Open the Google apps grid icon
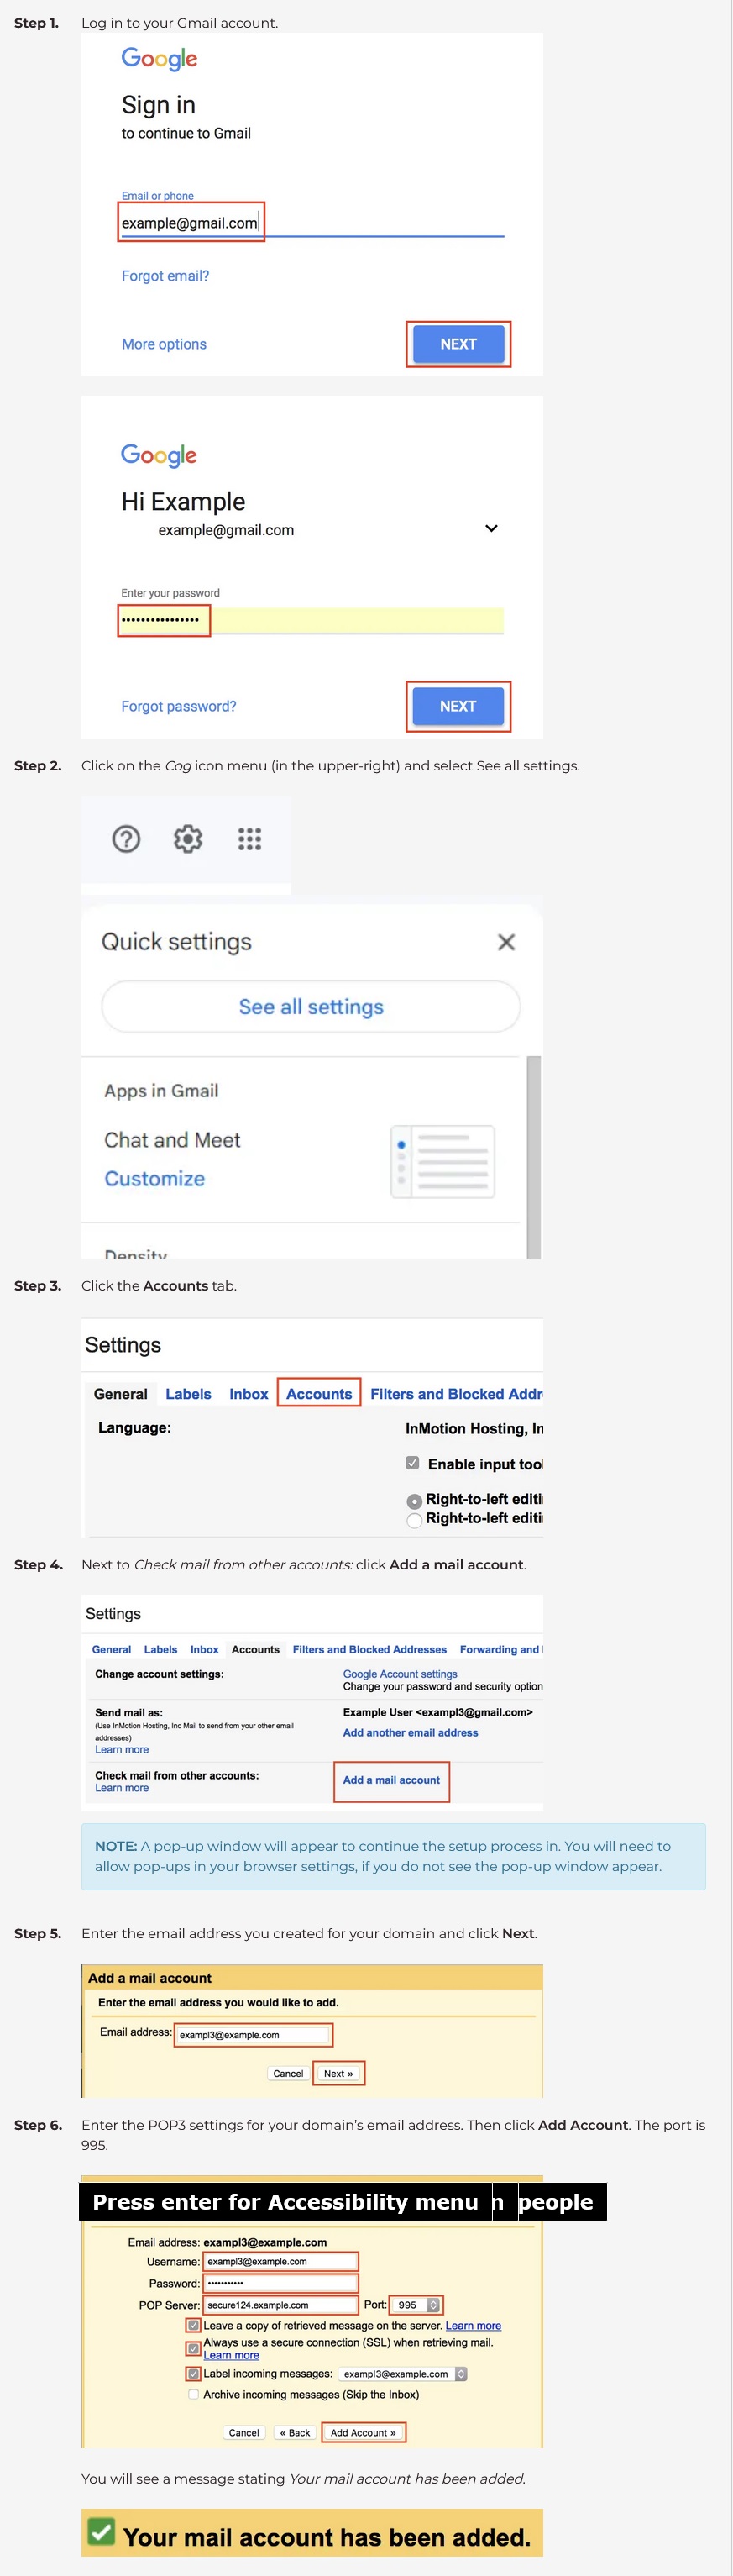This screenshot has width=733, height=2576. tap(249, 838)
